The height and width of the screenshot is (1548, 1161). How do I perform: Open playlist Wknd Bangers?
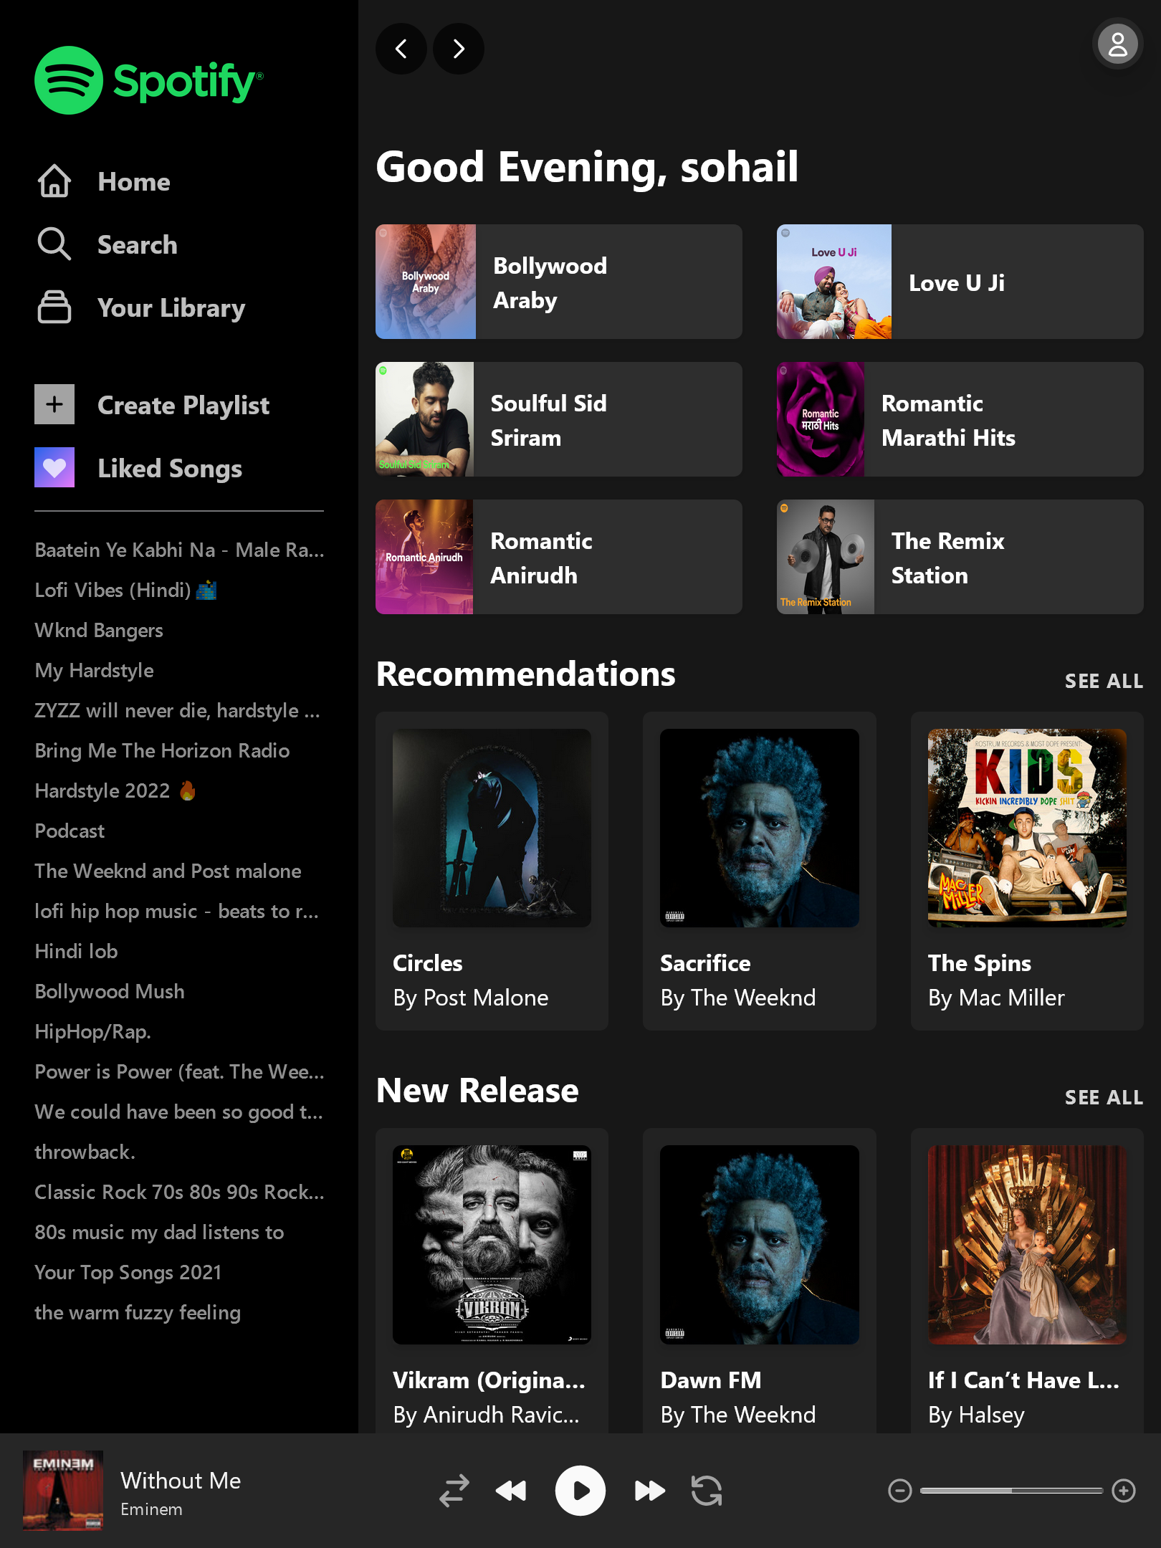click(x=99, y=630)
